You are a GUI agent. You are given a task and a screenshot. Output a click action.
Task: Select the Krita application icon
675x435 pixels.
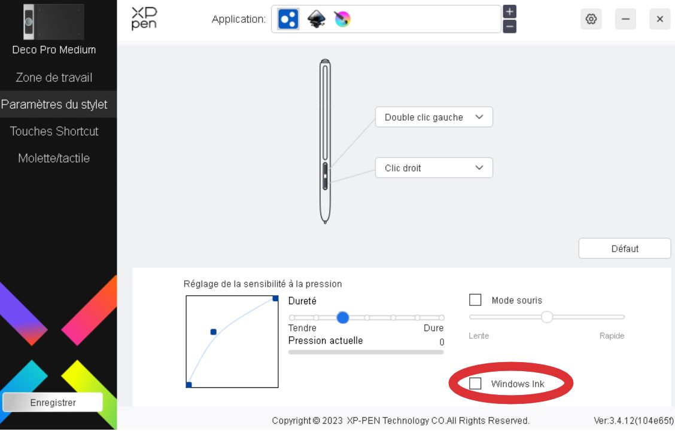pos(342,19)
